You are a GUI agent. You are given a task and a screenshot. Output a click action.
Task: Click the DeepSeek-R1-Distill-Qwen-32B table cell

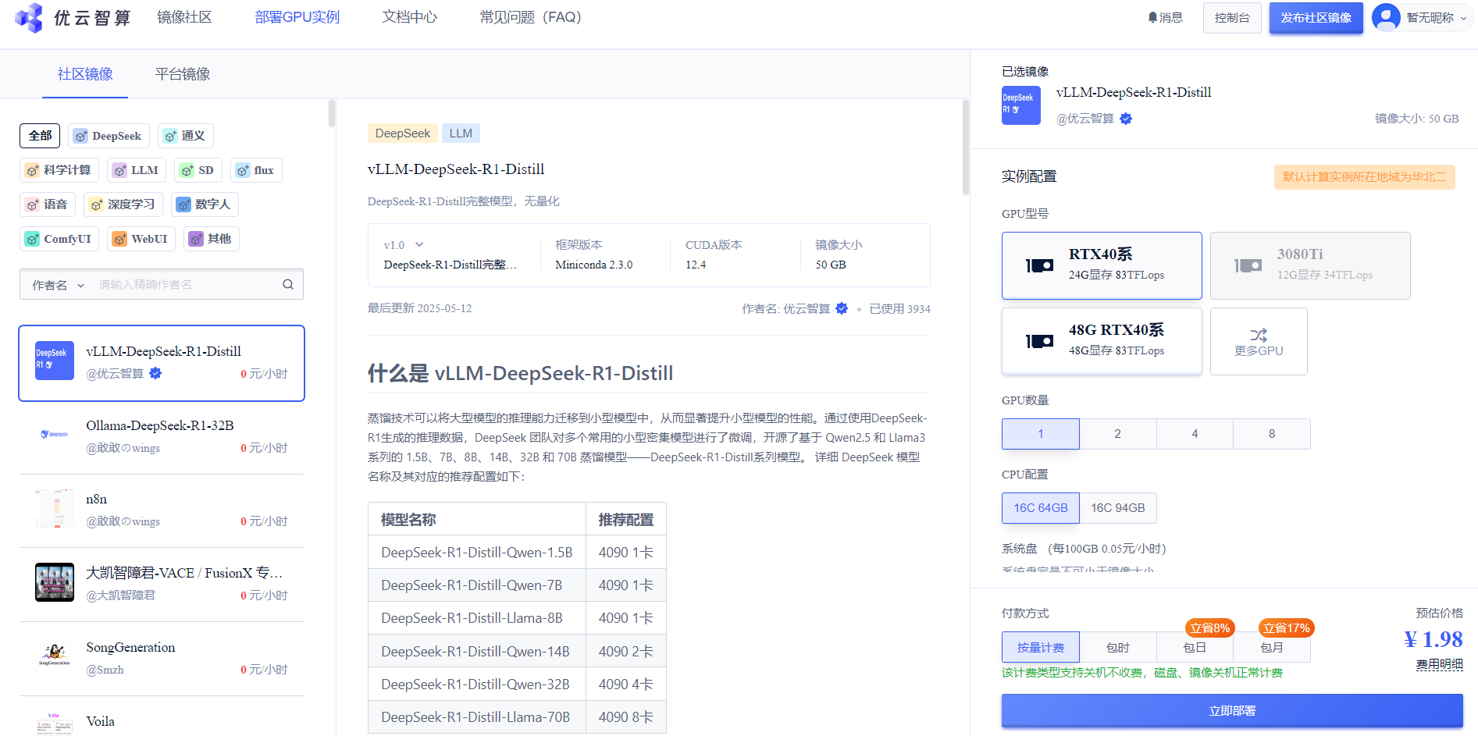(475, 684)
